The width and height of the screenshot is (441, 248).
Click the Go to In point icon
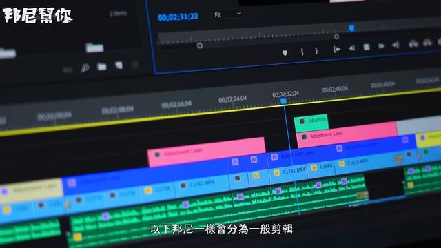click(x=336, y=49)
